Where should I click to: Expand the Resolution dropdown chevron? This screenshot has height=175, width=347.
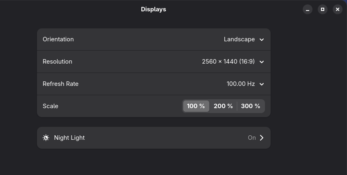coord(262,62)
